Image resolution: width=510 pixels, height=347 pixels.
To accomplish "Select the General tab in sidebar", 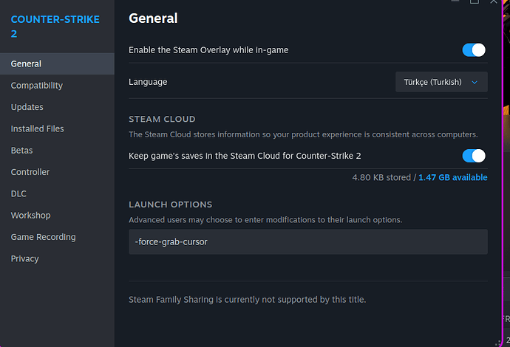I will [57, 63].
